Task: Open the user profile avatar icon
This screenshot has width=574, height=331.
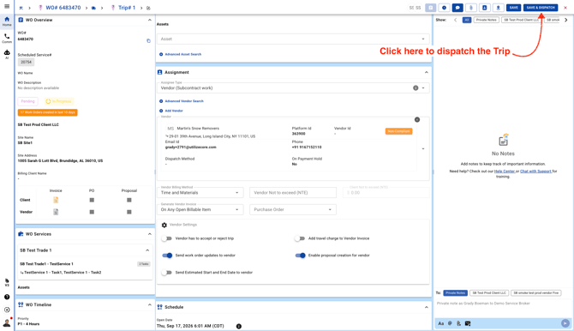Action: tap(7, 322)
